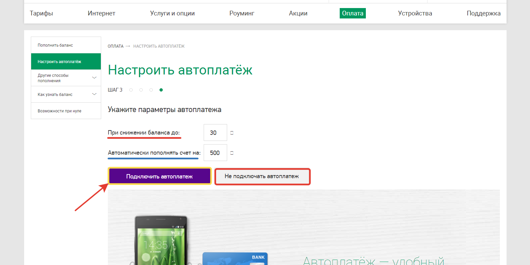Open Возможности при нуле in the sidebar
530x265 pixels.
pyautogui.click(x=66, y=111)
